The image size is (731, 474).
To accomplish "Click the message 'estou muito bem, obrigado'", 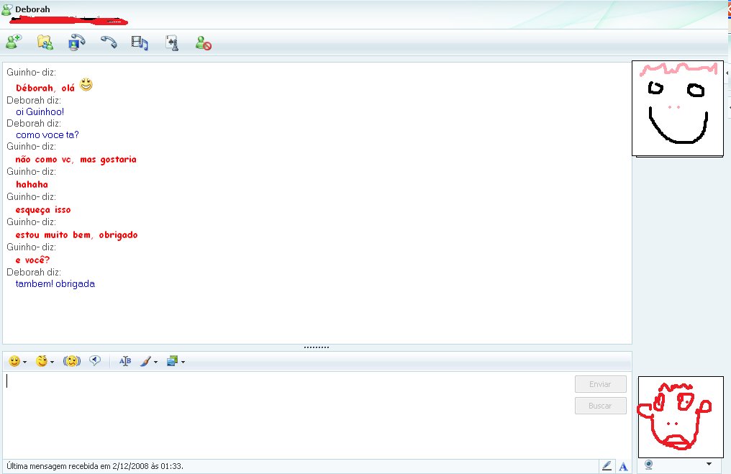I will 76,235.
